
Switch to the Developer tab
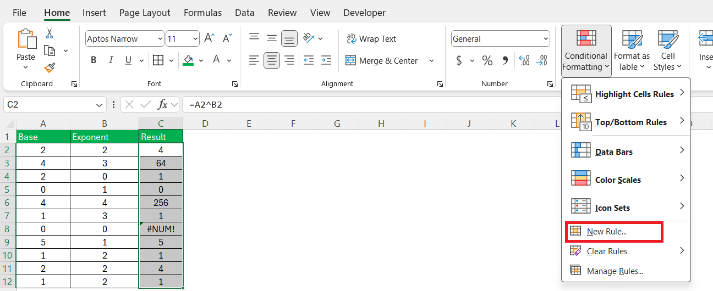[364, 13]
